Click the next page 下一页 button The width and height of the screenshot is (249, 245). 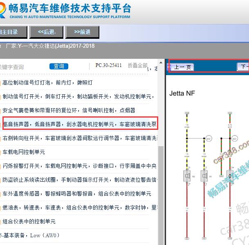point(243,67)
